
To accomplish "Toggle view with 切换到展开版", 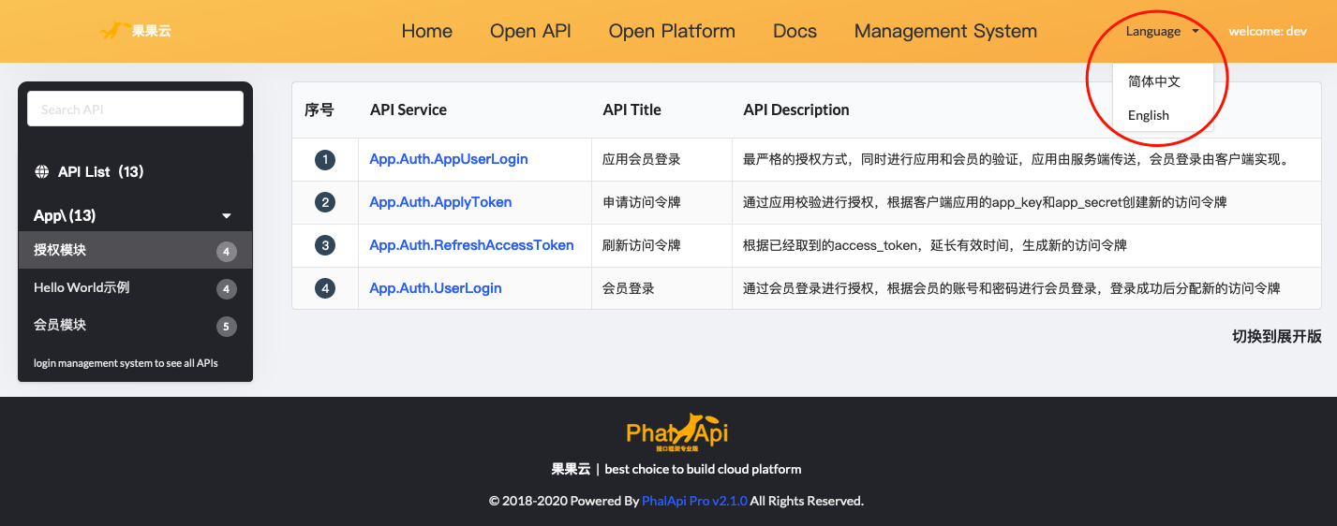I will (x=1276, y=337).
